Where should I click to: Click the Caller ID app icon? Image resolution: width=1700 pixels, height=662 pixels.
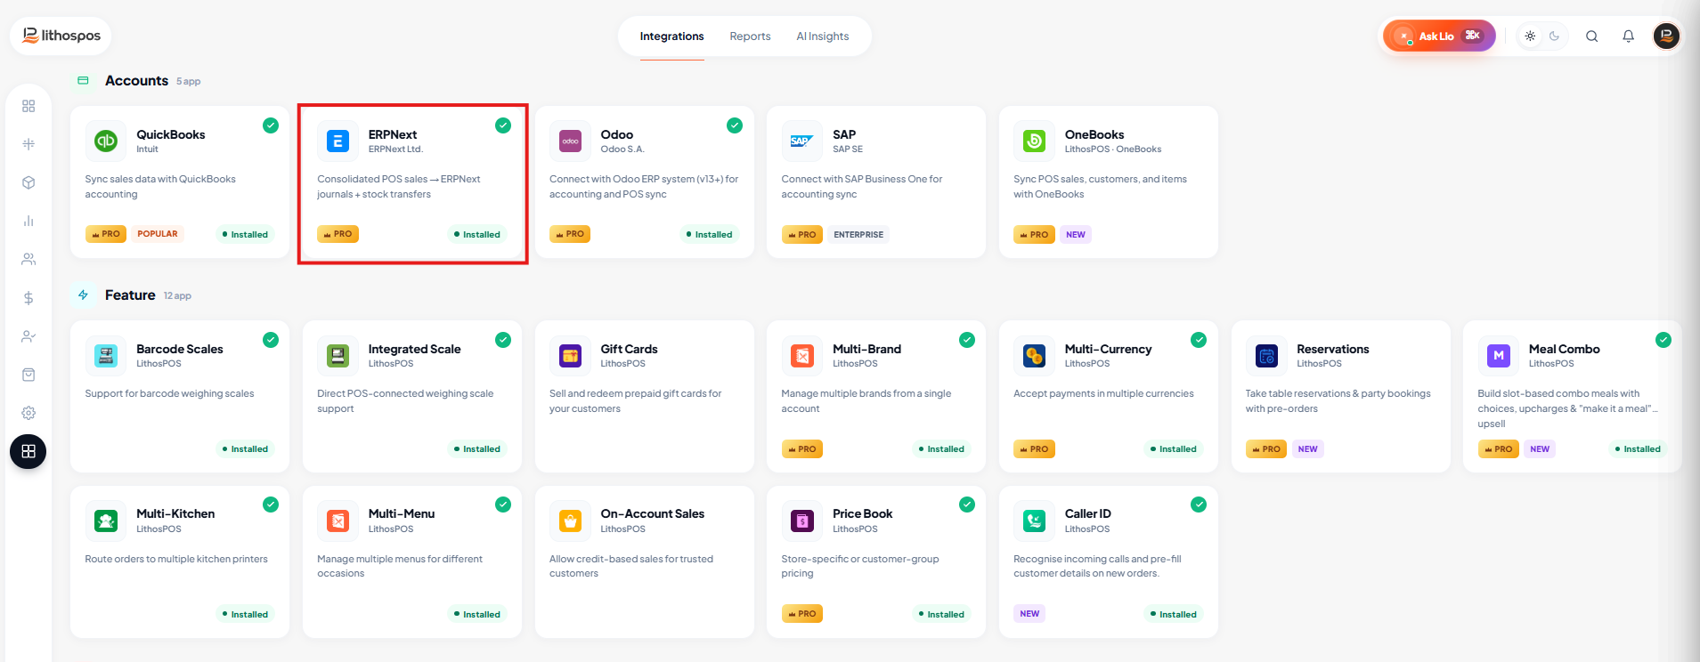point(1034,521)
